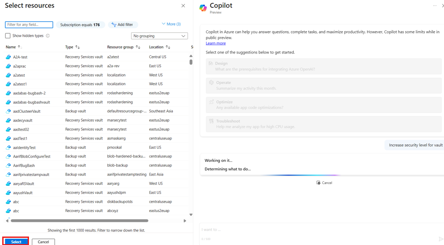Screen dimensions: 444x245
Task: Open the No grouping dropdown
Action: pos(159,36)
